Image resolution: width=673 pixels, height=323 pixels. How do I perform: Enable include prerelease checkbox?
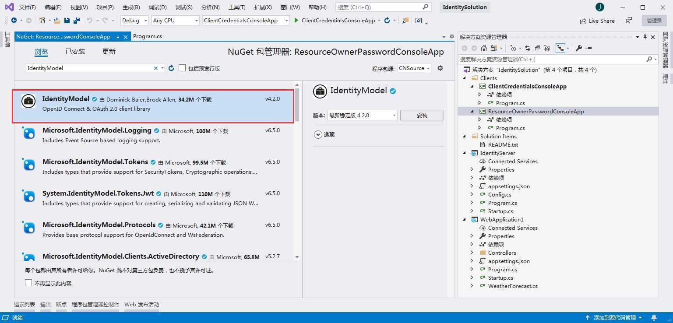[182, 68]
